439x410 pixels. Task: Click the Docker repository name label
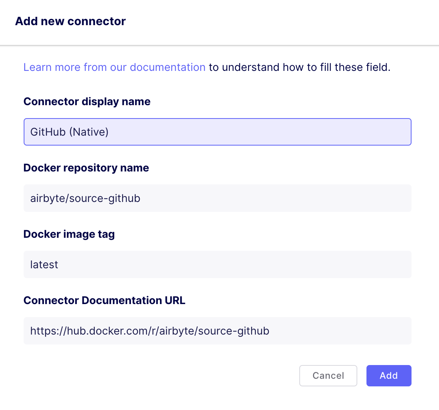(x=86, y=168)
